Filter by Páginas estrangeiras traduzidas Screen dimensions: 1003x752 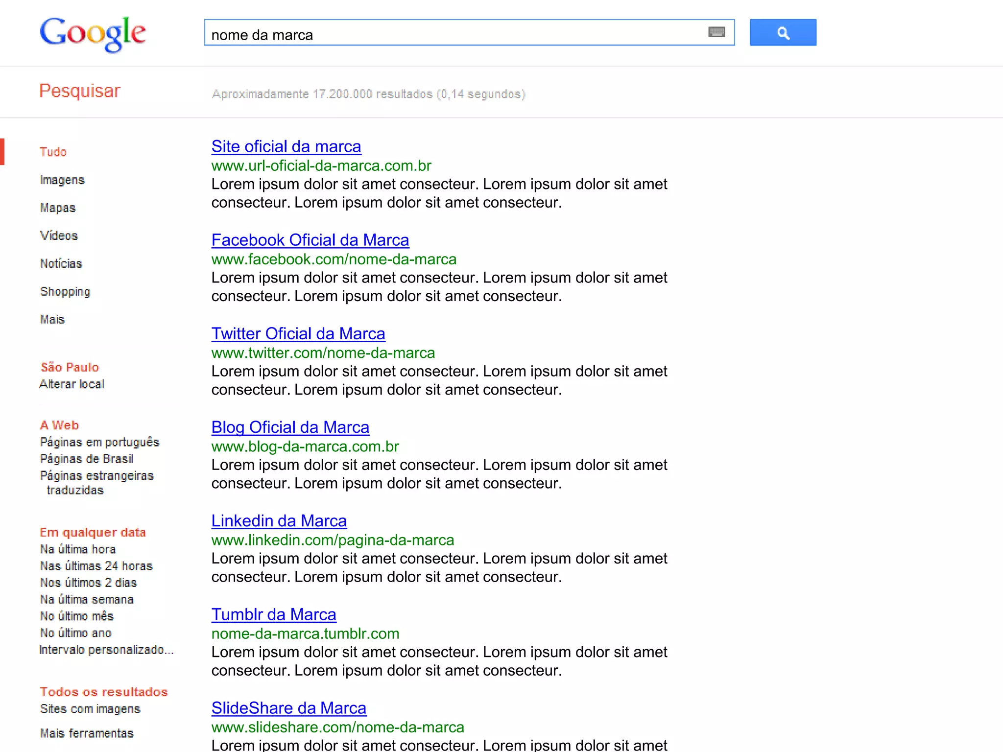coord(97,483)
